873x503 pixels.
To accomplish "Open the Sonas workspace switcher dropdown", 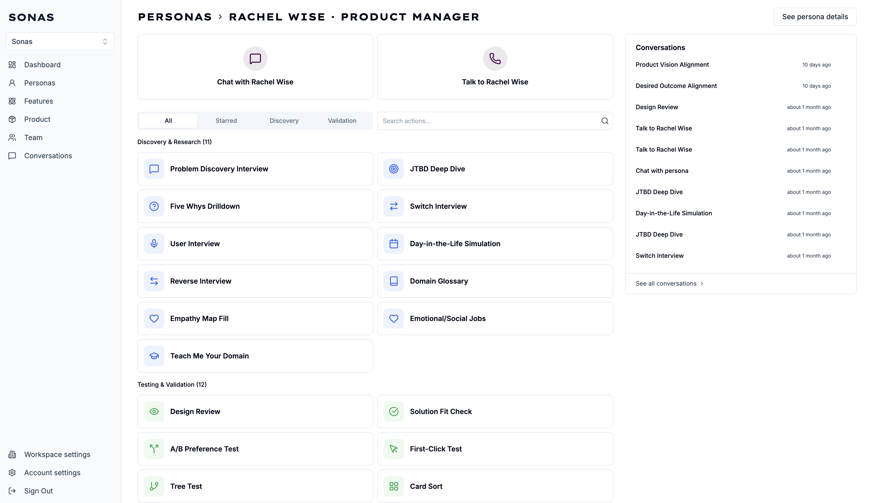I will click(x=60, y=41).
